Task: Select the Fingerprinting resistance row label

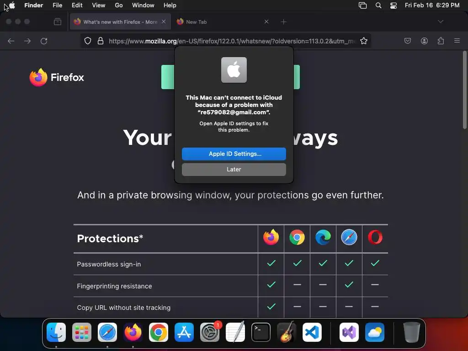Action: tap(114, 286)
